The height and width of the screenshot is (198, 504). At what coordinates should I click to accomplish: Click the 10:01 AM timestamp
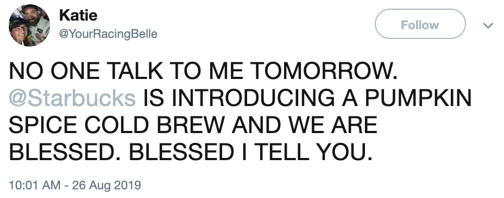coord(35,185)
